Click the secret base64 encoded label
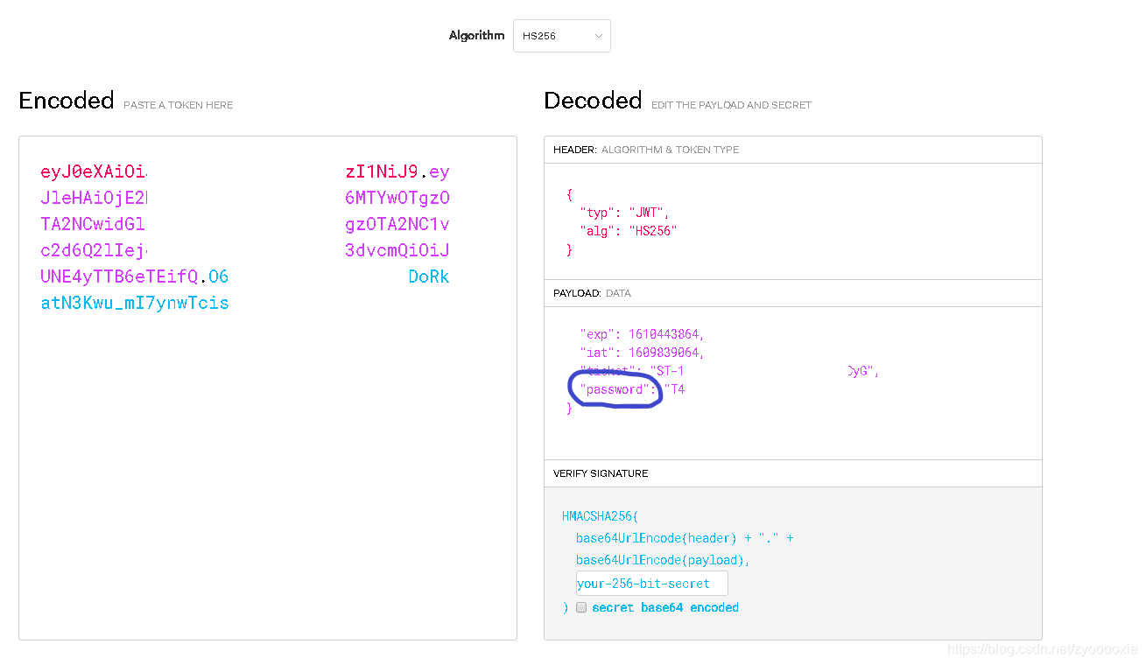 coord(665,607)
